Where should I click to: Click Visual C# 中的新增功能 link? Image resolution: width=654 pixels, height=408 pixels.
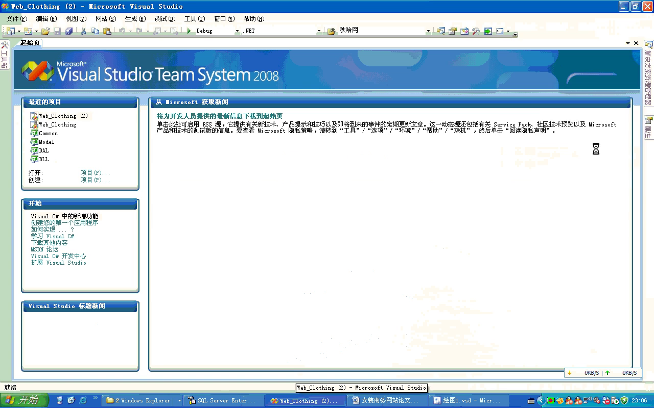[64, 216]
